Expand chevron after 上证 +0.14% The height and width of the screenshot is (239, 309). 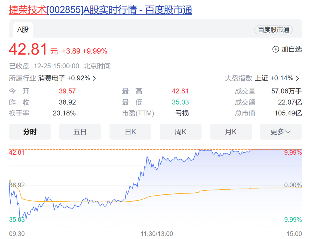click(x=298, y=78)
